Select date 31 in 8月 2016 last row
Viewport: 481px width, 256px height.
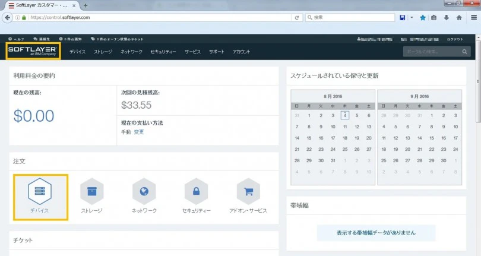pos(333,160)
